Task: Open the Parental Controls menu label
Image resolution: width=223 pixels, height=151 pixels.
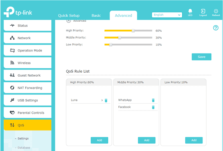Action: click(31, 113)
